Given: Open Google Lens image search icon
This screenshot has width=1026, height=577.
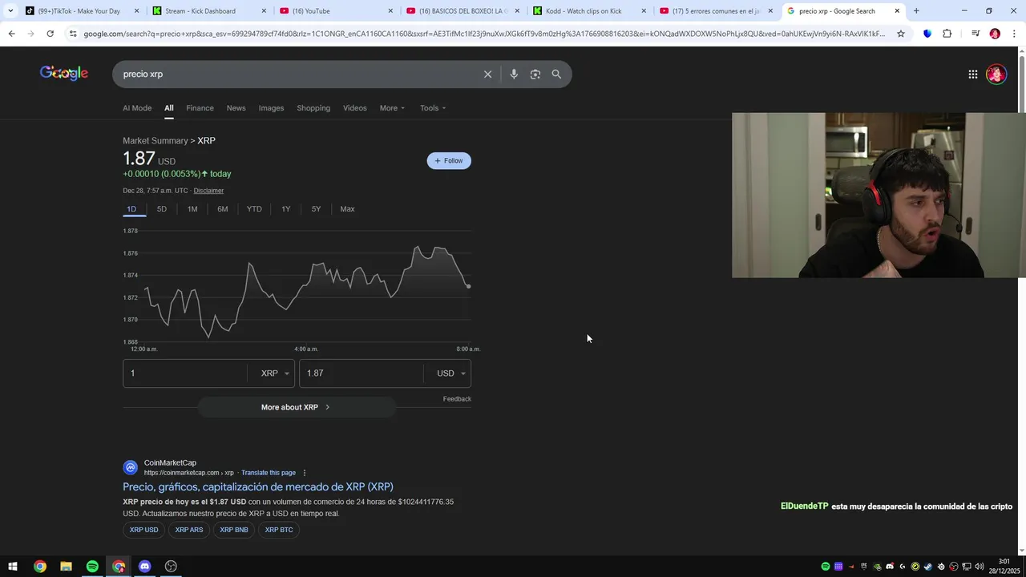Looking at the screenshot, I should click(535, 74).
